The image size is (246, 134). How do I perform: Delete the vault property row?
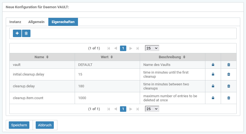click(x=229, y=65)
